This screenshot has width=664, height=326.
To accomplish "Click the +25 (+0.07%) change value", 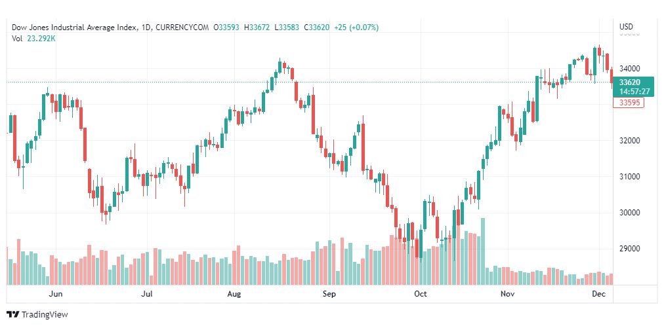I will [356, 27].
